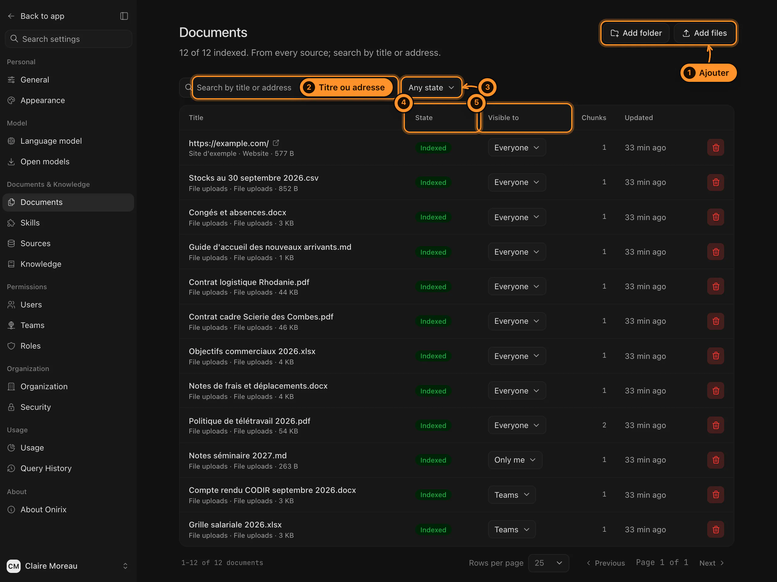The height and width of the screenshot is (582, 777).
Task: Click Search by title or address field
Action: click(288, 87)
